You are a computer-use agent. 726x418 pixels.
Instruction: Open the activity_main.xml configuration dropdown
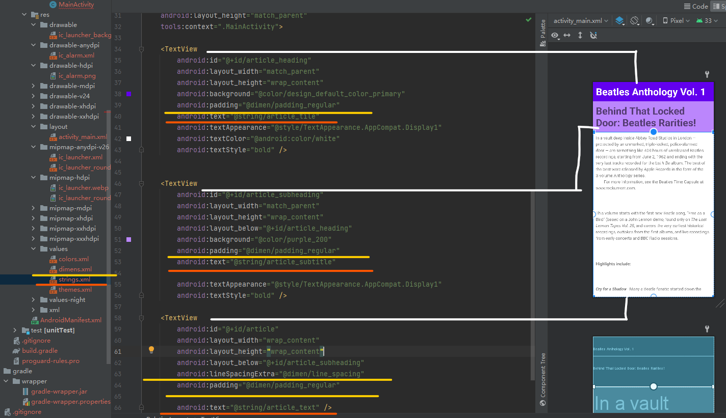(x=581, y=21)
